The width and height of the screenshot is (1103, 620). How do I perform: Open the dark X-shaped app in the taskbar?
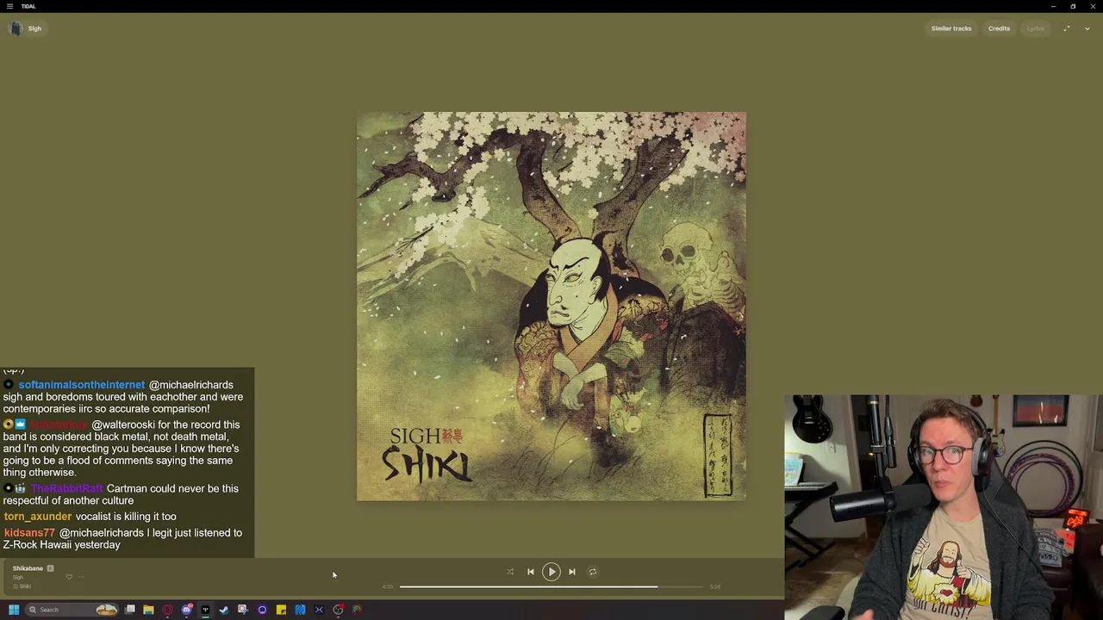point(319,610)
